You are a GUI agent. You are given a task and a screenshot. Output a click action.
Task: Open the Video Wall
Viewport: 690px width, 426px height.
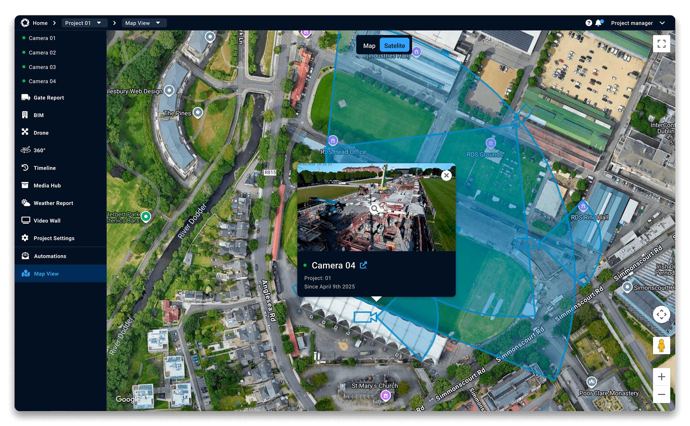47,220
